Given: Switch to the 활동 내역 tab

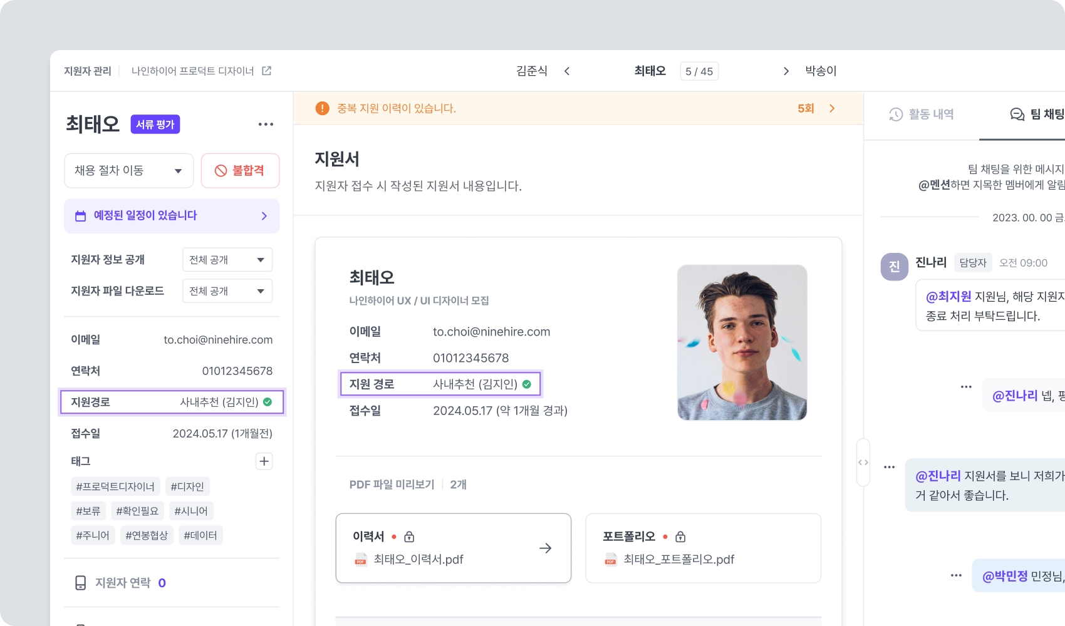Looking at the screenshot, I should (x=922, y=114).
